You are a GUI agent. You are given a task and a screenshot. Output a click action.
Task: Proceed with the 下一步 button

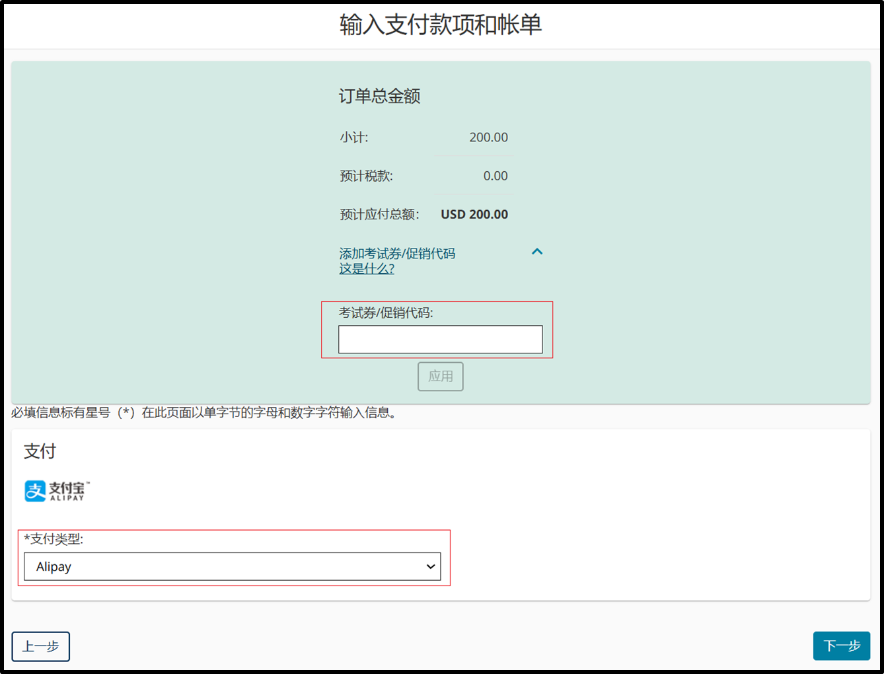842,646
